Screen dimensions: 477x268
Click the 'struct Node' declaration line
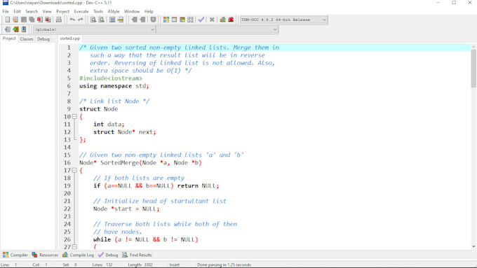coord(99,109)
